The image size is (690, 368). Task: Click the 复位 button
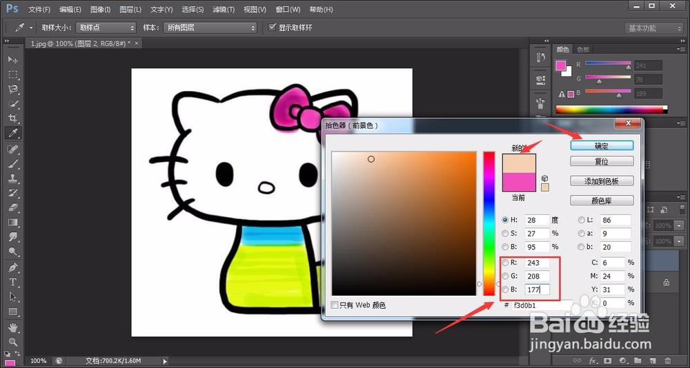(x=602, y=161)
